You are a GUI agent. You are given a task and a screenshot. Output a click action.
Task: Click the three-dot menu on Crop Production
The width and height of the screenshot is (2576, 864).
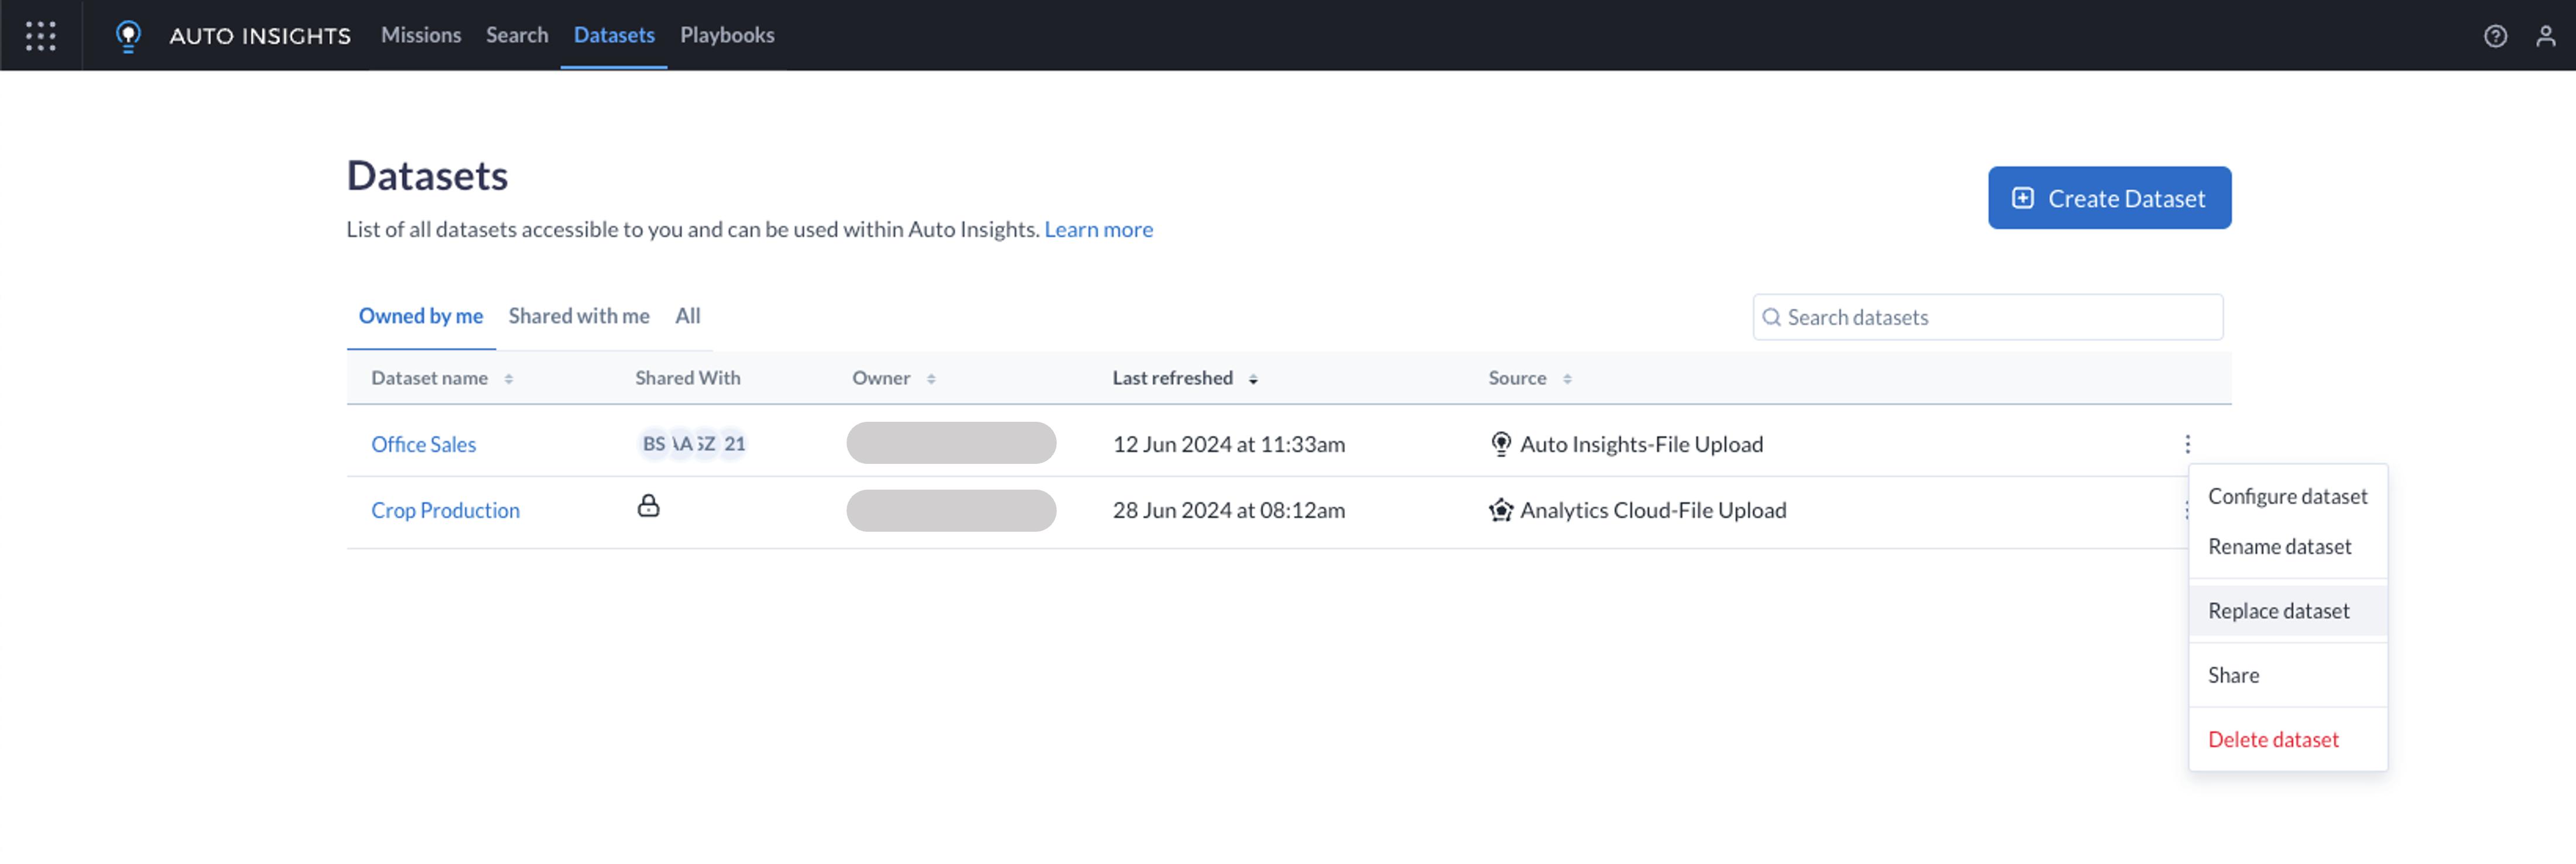click(2187, 509)
